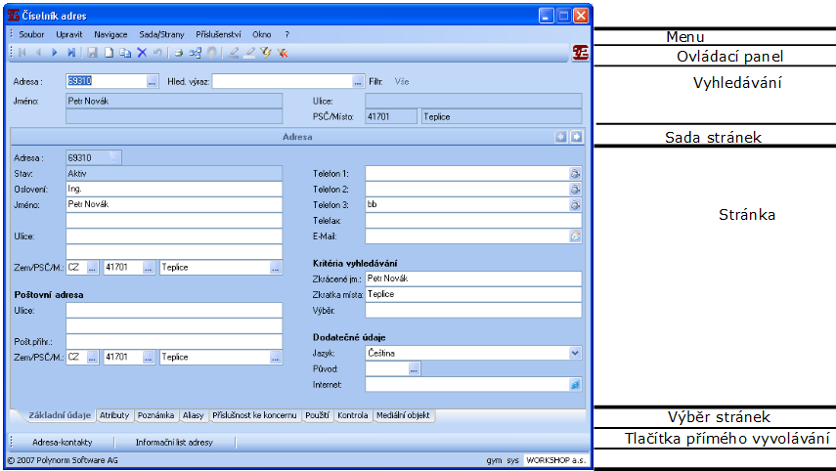Delete record with the blue X icon
Screen dimensions: 836x471
pos(142,53)
